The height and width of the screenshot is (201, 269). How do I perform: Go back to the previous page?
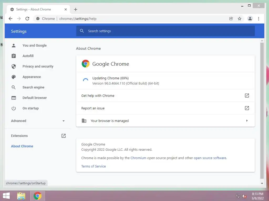[x=11, y=19]
